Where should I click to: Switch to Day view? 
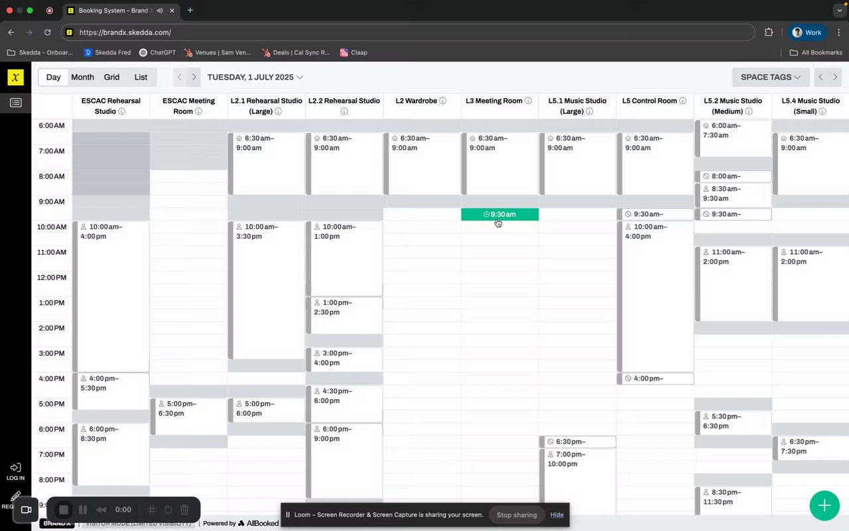coord(54,77)
